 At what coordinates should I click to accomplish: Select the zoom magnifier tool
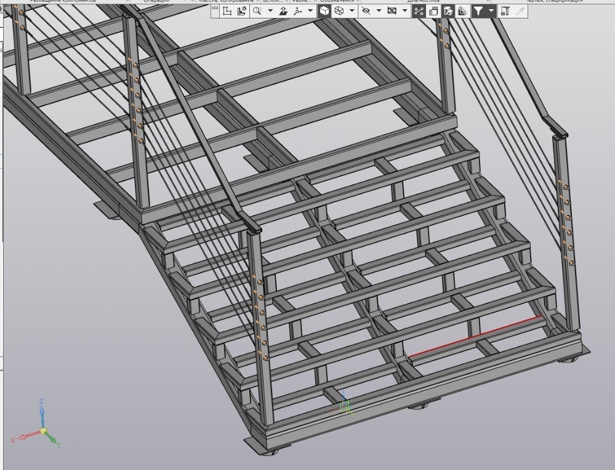(257, 11)
